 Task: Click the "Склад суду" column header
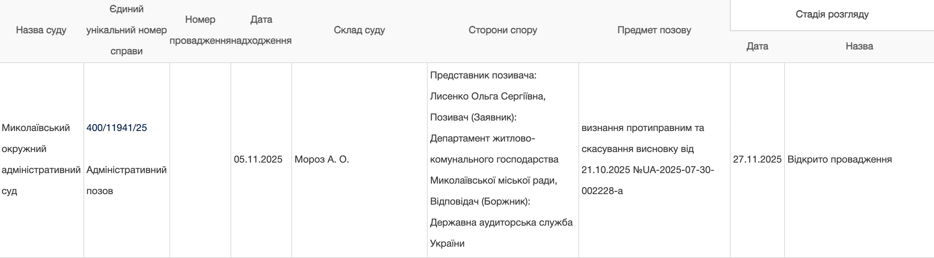[359, 30]
